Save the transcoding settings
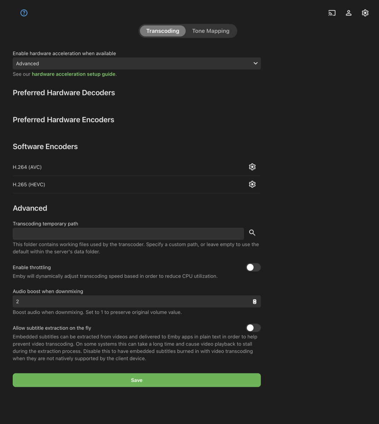The width and height of the screenshot is (379, 424). 136,380
